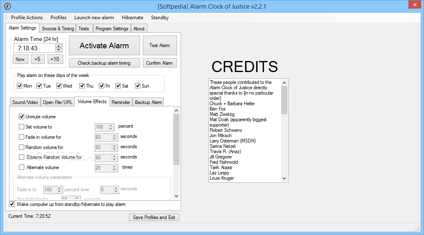Uncheck the Wed day checkbox
The image size is (424, 235).
(59, 86)
